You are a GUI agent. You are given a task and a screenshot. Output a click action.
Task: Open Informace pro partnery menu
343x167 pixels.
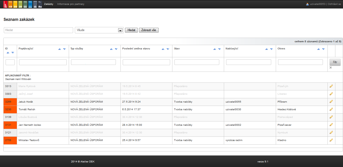coord(71,4)
